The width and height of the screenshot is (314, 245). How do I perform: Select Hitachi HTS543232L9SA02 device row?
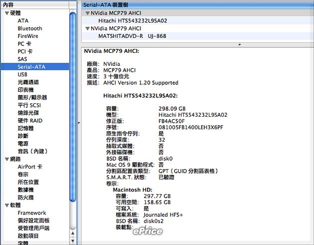pyautogui.click(x=198, y=21)
